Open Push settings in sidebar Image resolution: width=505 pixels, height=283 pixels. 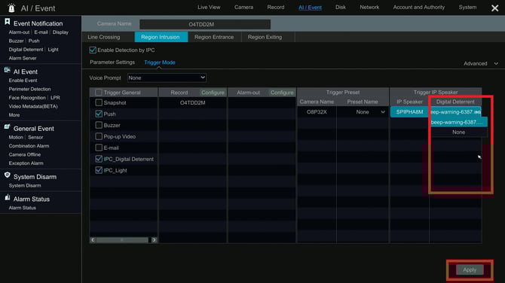coord(34,41)
